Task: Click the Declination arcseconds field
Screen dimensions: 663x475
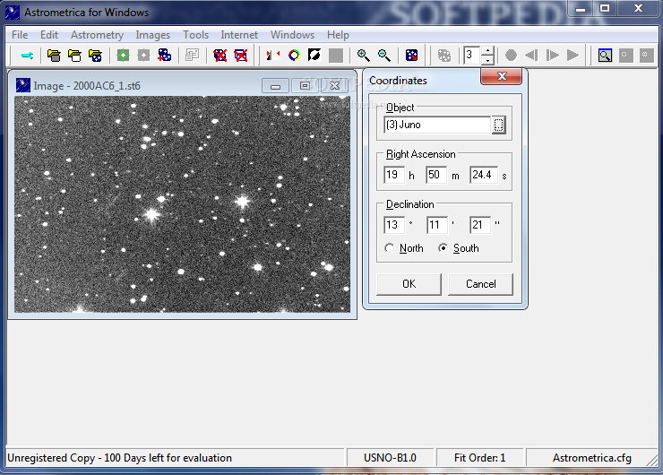Action: tap(480, 225)
